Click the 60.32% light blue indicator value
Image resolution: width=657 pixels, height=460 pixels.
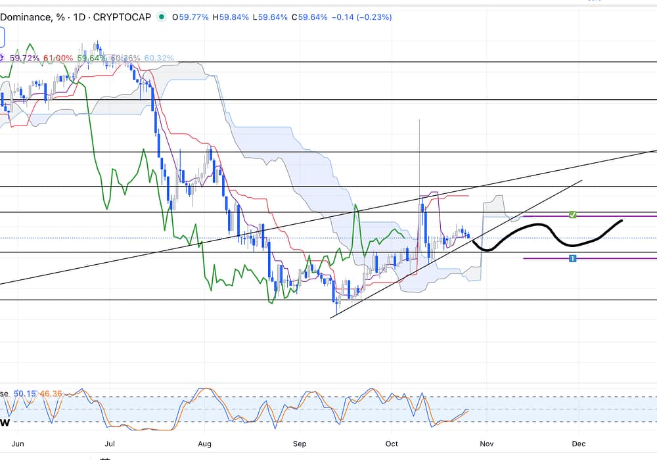click(159, 58)
